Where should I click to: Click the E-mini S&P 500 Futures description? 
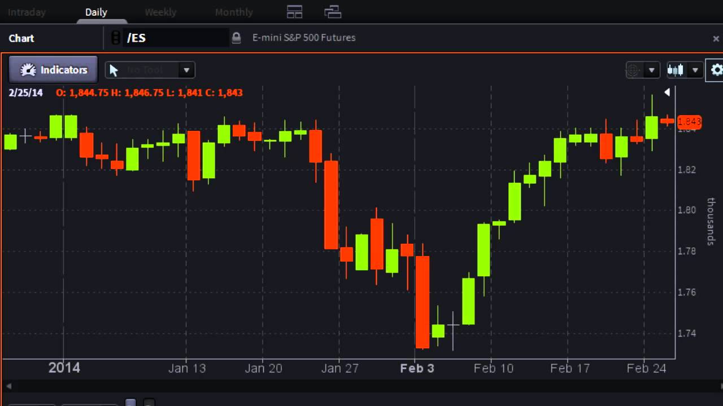tap(304, 38)
